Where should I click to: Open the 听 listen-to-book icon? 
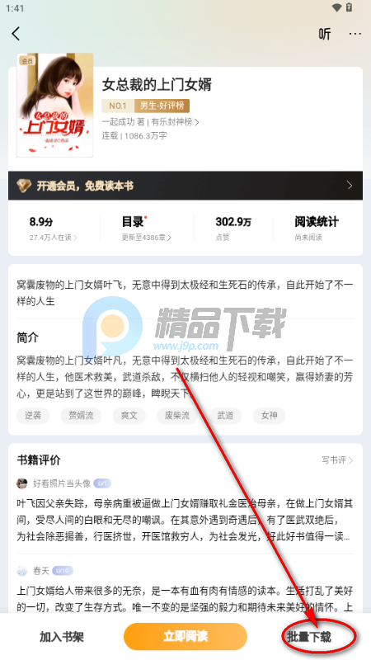[x=324, y=34]
